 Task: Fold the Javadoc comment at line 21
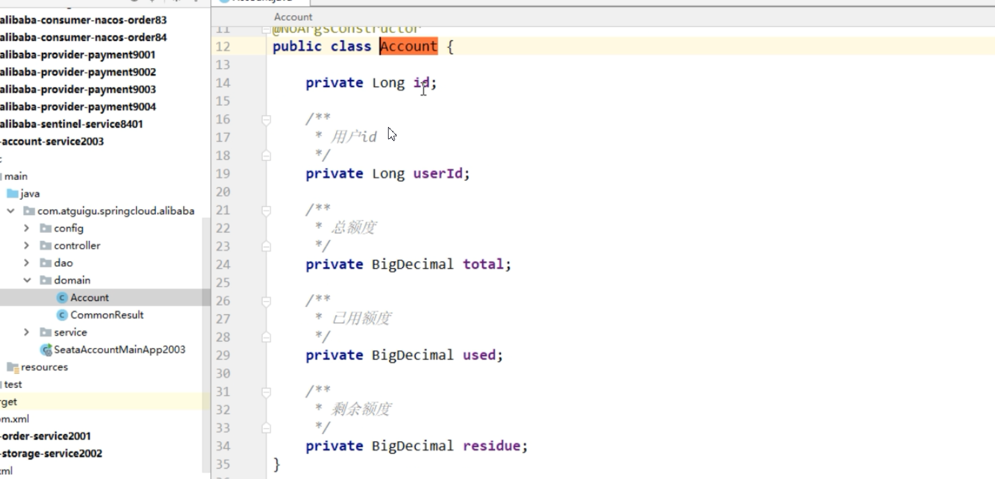coord(266,210)
